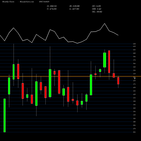This screenshot has height=141, width=141.
Task: Click the 444 price axis label
Action: point(134,91)
